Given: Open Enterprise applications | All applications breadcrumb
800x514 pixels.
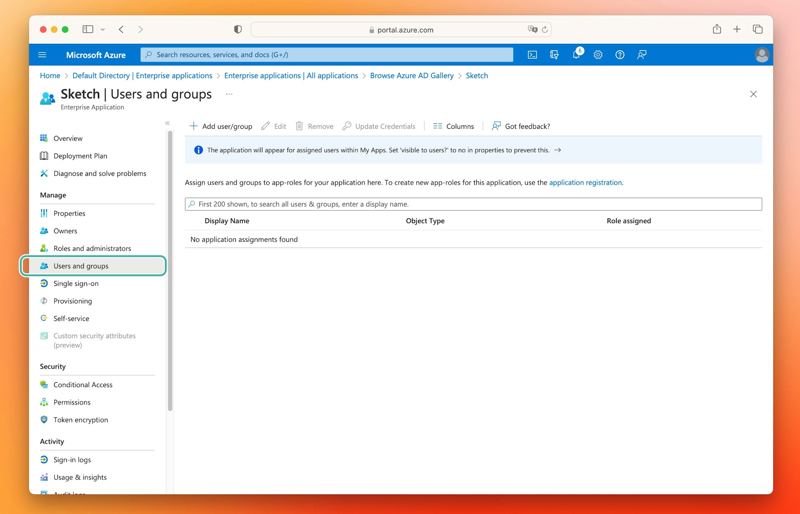Looking at the screenshot, I should [291, 75].
